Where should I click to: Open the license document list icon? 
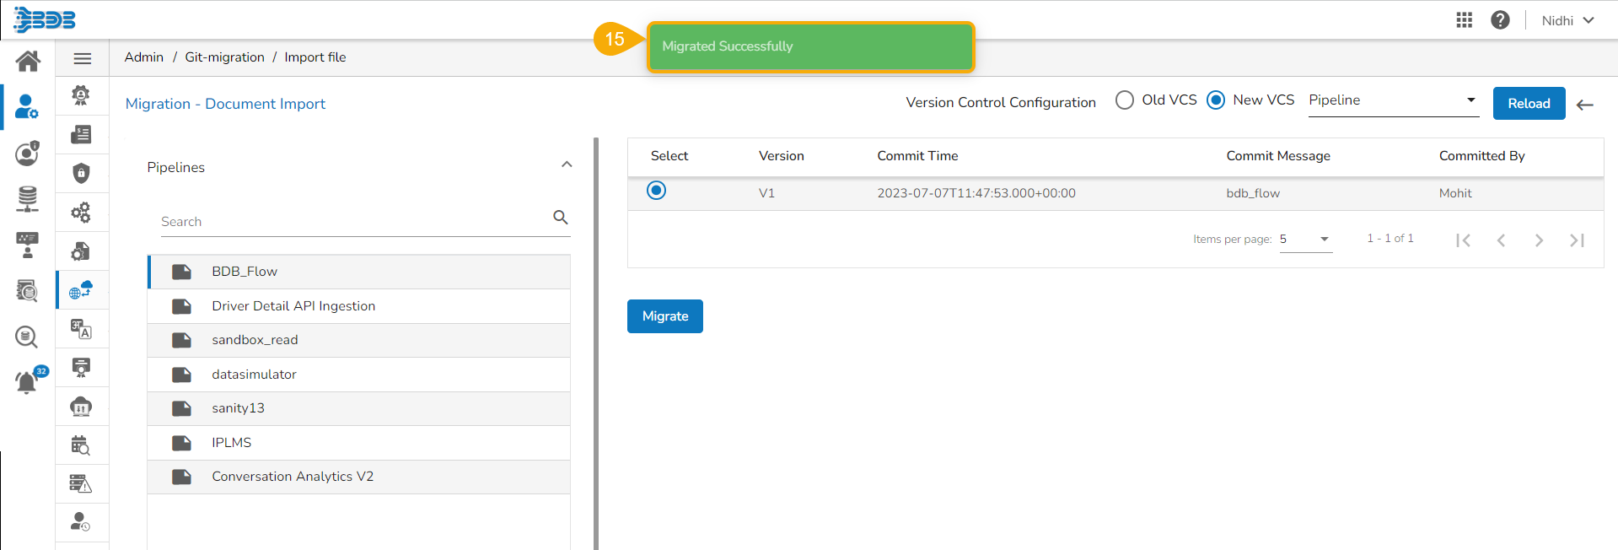click(x=81, y=134)
